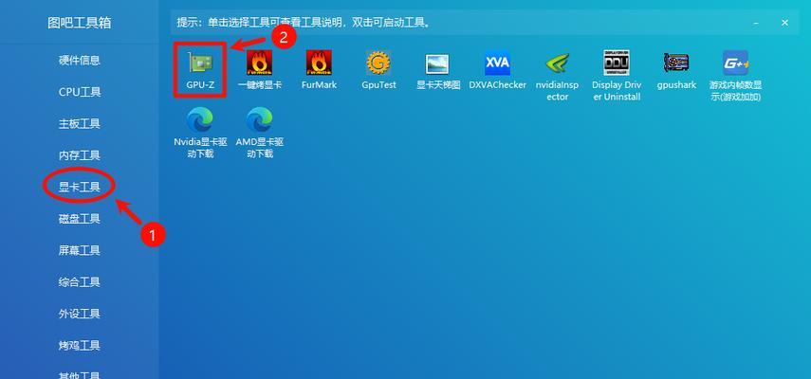Open the 显卡天梯图 ranking chart icon
Image resolution: width=811 pixels, height=379 pixels.
(437, 64)
